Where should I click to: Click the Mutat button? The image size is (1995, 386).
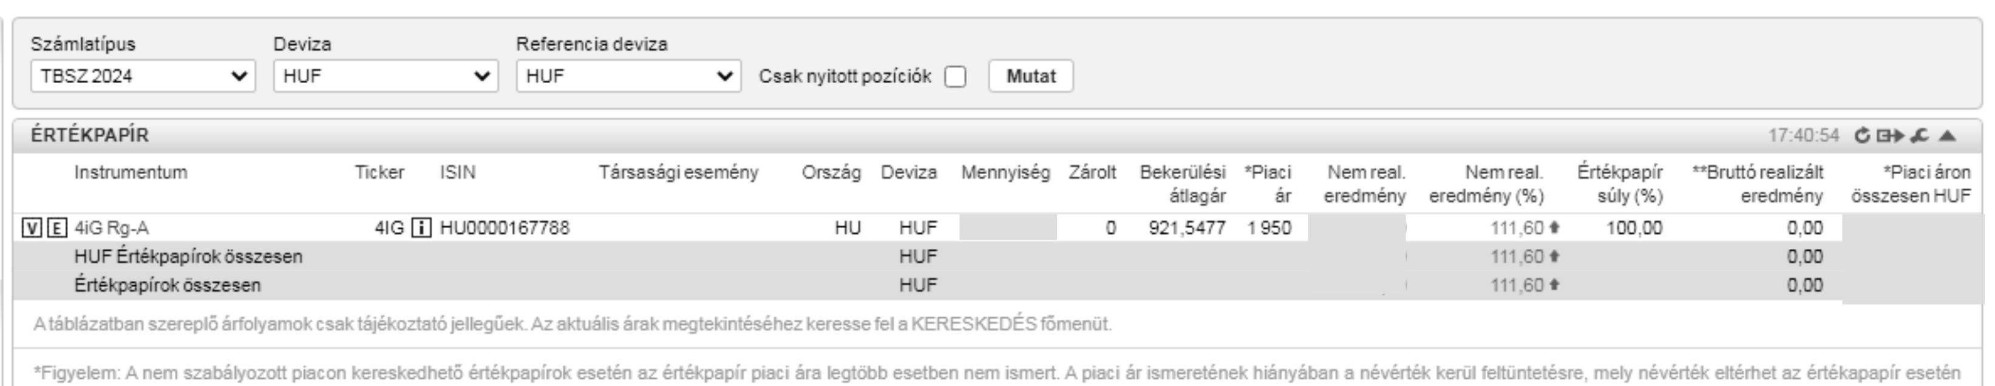pos(1031,76)
